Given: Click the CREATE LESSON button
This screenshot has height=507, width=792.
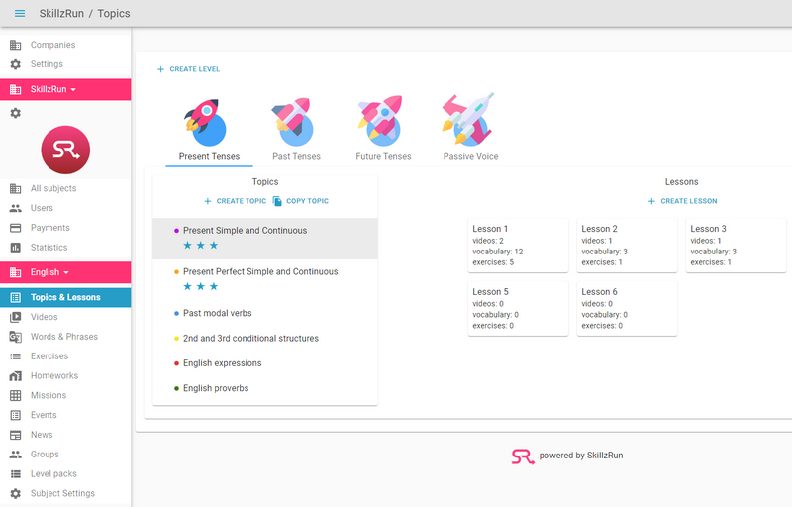Looking at the screenshot, I should click(x=682, y=201).
